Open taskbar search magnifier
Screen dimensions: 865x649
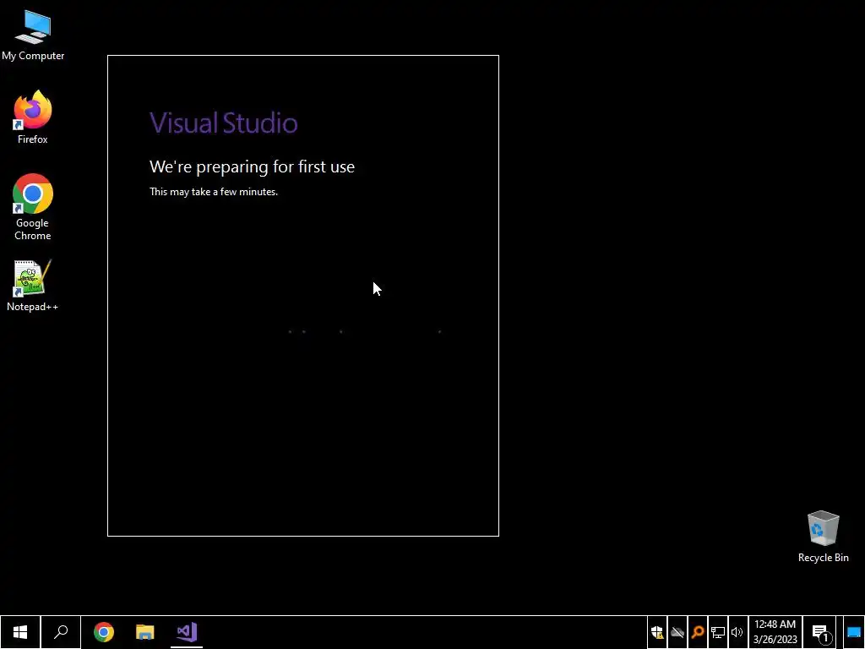(x=61, y=632)
